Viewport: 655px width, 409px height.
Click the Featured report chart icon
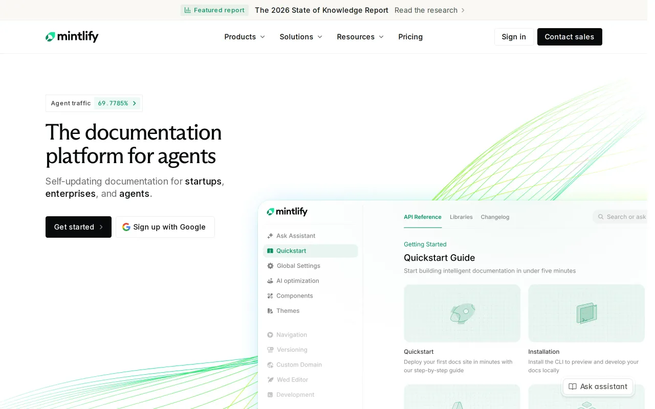point(188,10)
